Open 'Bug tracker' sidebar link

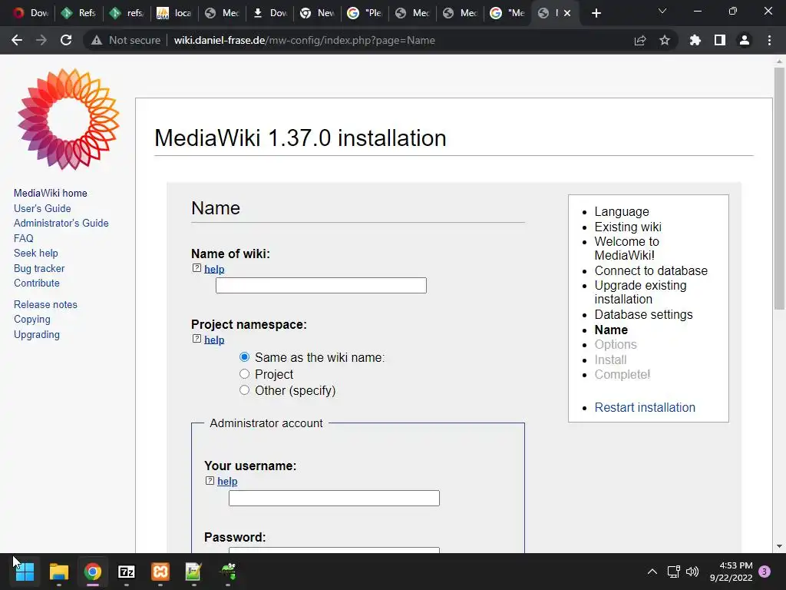(x=39, y=268)
